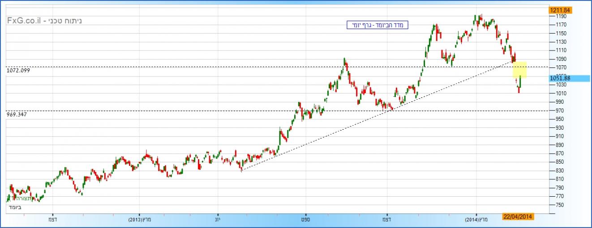
Task: Click the blue 1051.88 current price label
Action: pyautogui.click(x=560, y=78)
